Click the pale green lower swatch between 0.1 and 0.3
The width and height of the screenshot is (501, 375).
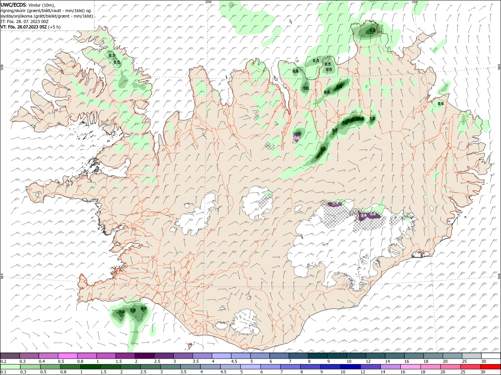click(11, 367)
